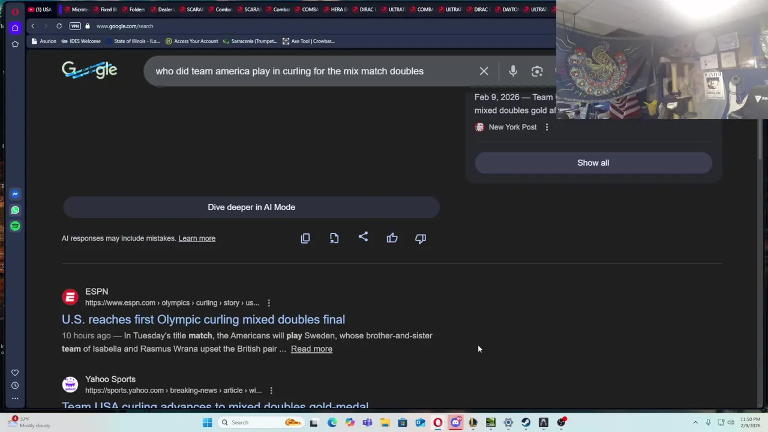Open ESPN U.S. reaches first Olympic final
The width and height of the screenshot is (768, 432).
click(x=203, y=319)
